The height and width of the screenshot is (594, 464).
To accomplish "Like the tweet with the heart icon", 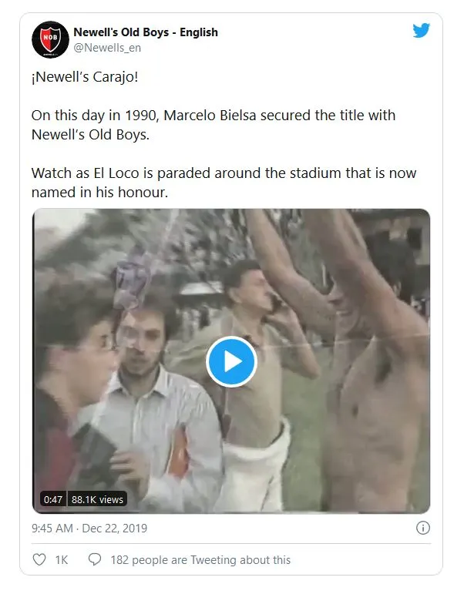I will click(x=39, y=560).
